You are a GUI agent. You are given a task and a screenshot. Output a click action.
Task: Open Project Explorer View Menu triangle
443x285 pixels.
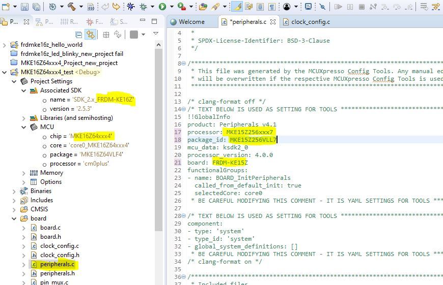click(156, 34)
